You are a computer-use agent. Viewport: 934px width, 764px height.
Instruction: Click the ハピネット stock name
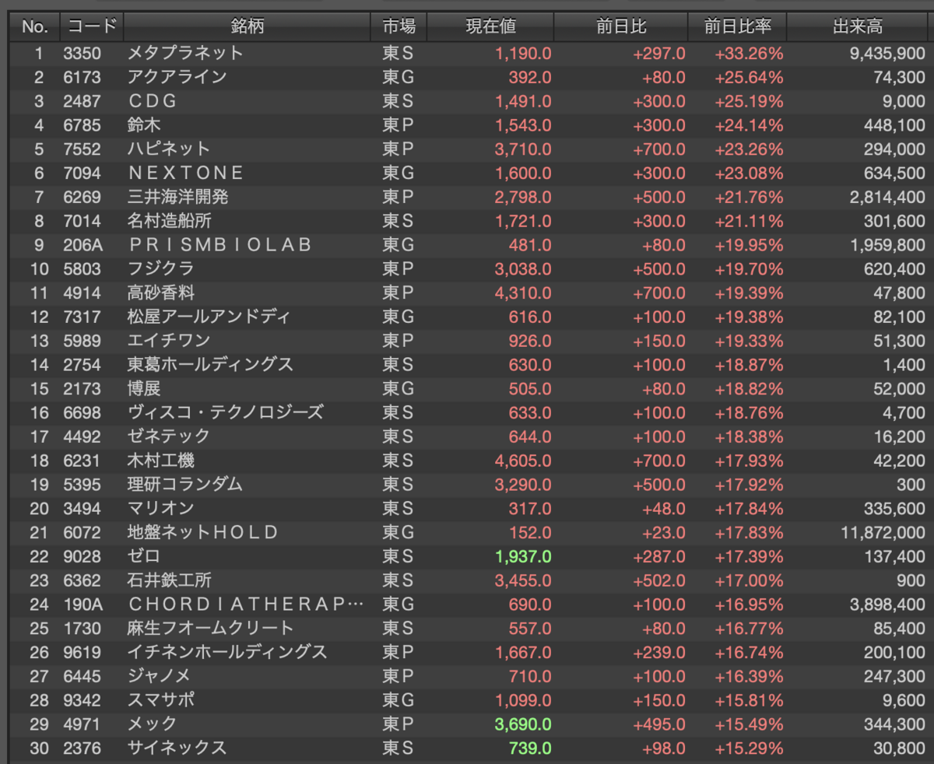(169, 149)
